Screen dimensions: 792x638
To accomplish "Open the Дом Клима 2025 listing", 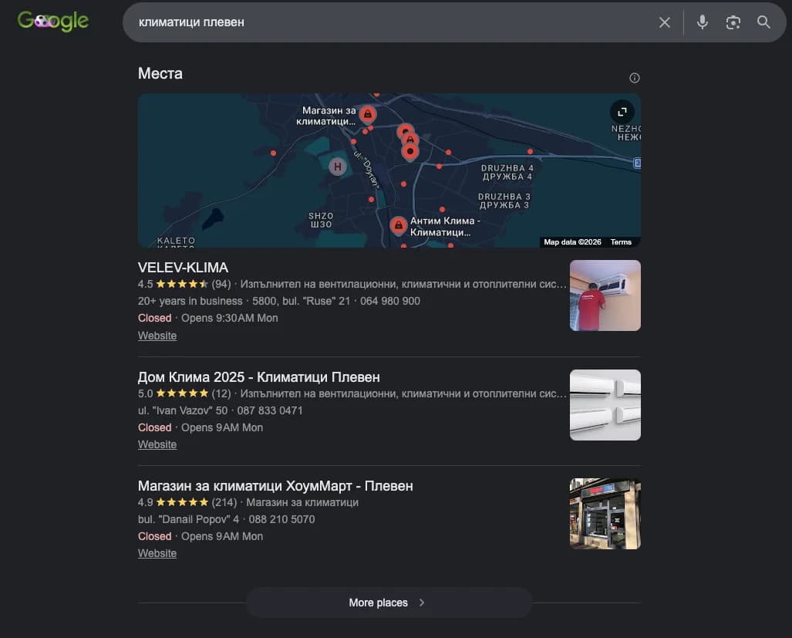I will [x=258, y=376].
